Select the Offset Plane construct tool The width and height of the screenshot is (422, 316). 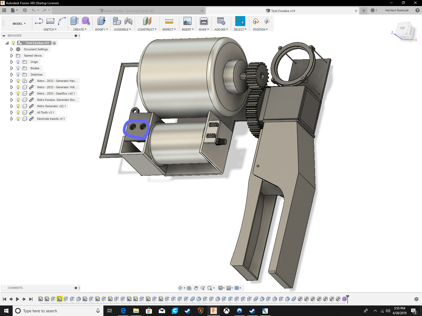(x=147, y=21)
